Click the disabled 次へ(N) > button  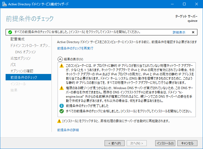coord(137,143)
